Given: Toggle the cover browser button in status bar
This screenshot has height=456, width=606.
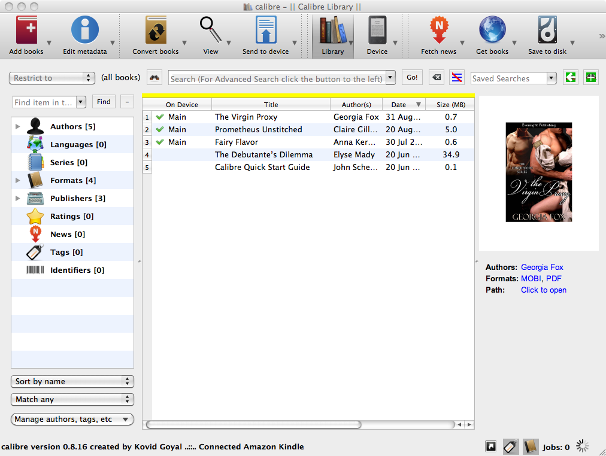Looking at the screenshot, I should (490, 446).
